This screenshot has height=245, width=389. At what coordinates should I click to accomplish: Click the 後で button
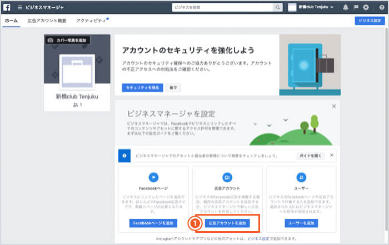coord(173,88)
